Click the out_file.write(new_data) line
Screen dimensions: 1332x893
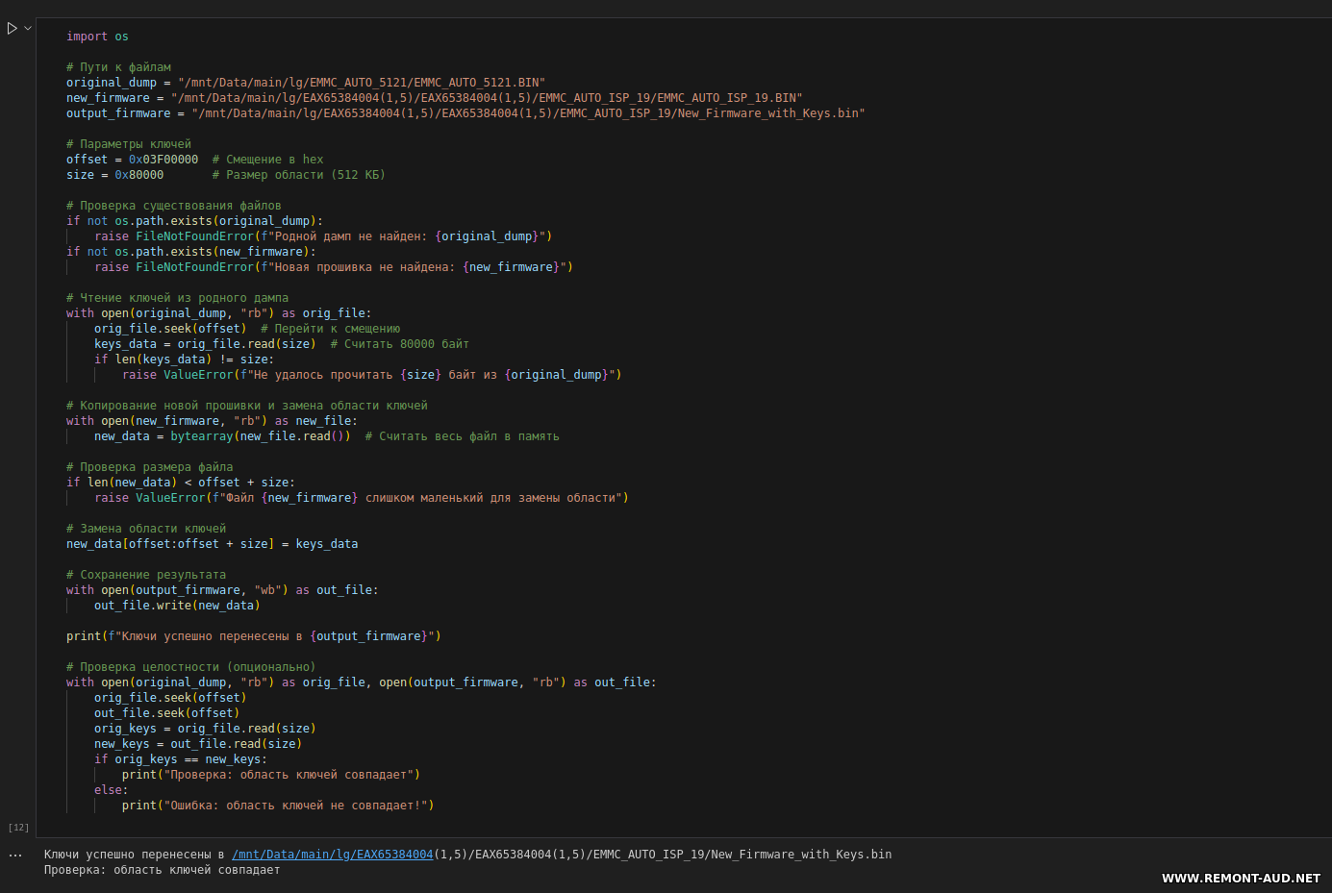[177, 606]
